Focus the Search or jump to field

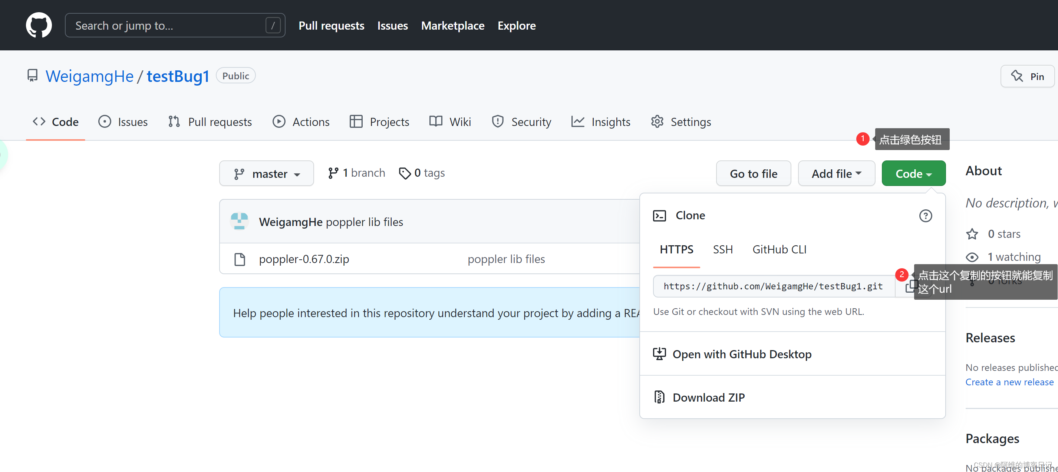click(x=175, y=26)
